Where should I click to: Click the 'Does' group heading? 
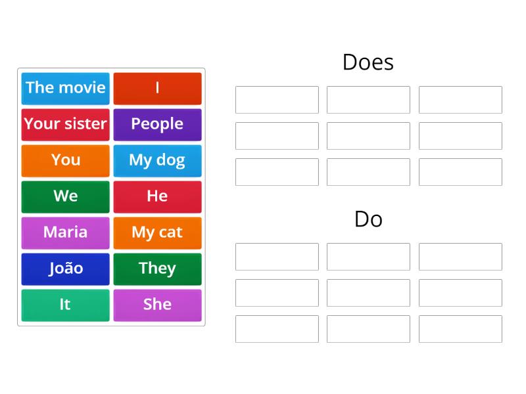coord(368,62)
